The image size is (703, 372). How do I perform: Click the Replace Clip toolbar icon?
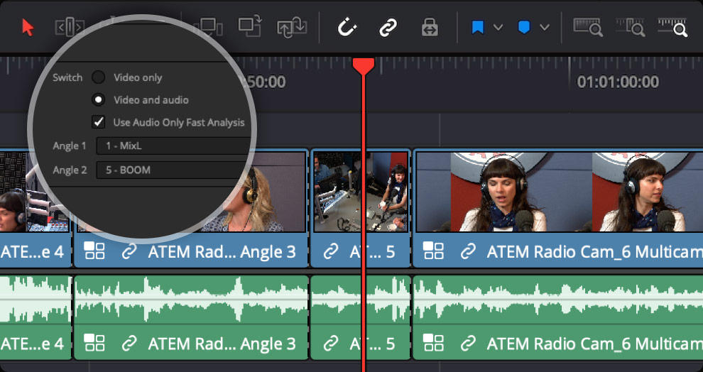292,28
